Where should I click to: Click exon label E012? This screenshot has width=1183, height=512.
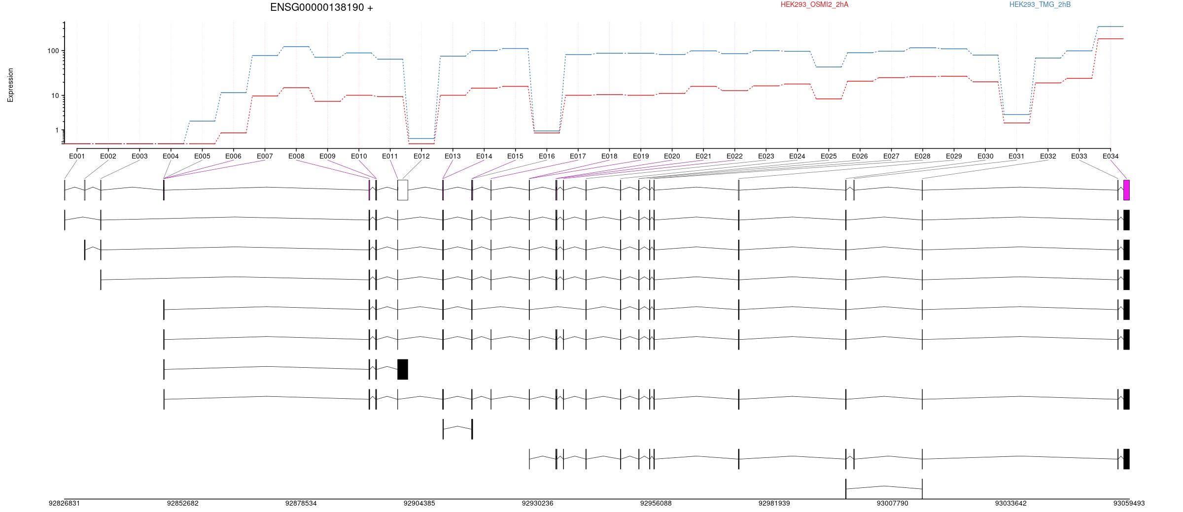[x=421, y=156]
